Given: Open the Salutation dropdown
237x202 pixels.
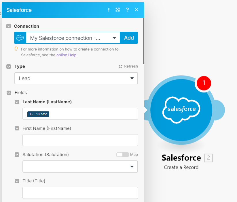Looking at the screenshot, I should click(x=80, y=167).
